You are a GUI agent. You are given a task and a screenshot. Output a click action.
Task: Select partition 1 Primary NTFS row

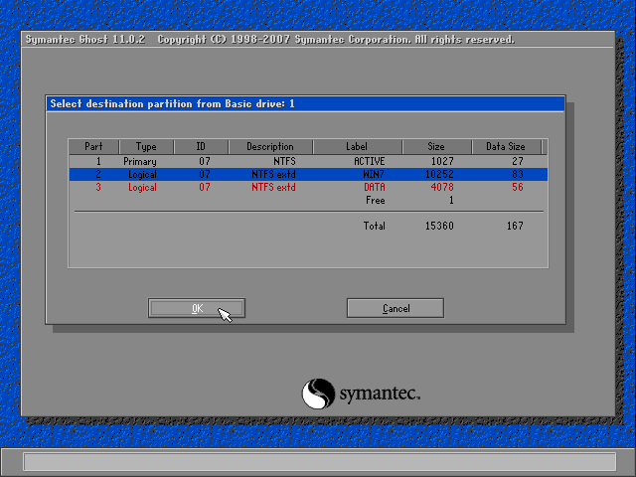click(307, 161)
